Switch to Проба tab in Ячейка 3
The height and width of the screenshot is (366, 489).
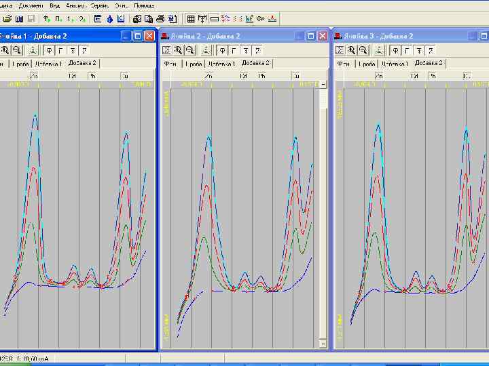tap(367, 64)
